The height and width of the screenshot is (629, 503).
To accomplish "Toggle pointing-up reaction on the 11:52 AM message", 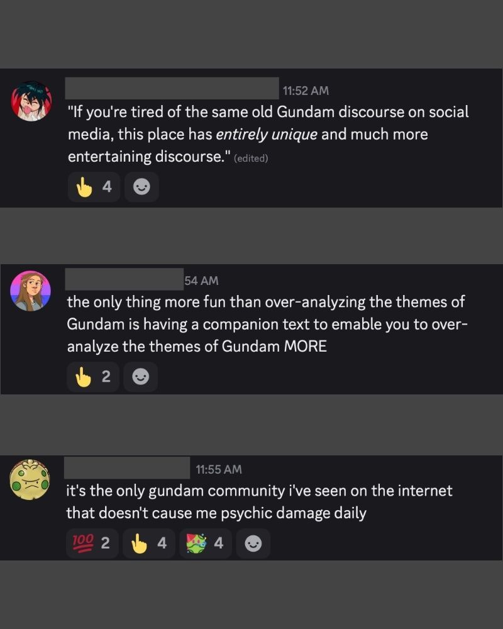I will (x=94, y=187).
